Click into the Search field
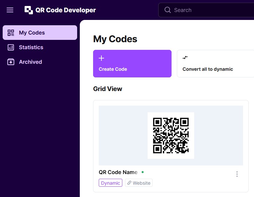 tap(206, 10)
